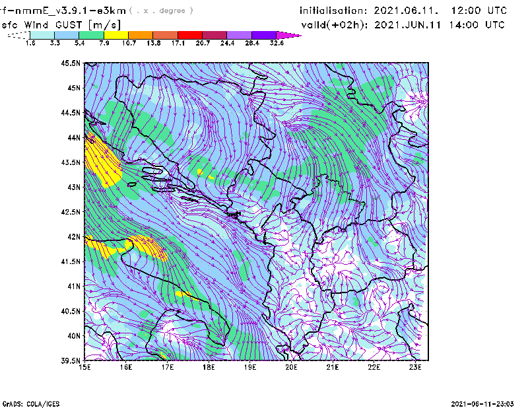Click the salmon 13.8–17.1 legend swatch
This screenshot has height=408, width=528.
[x=166, y=35]
